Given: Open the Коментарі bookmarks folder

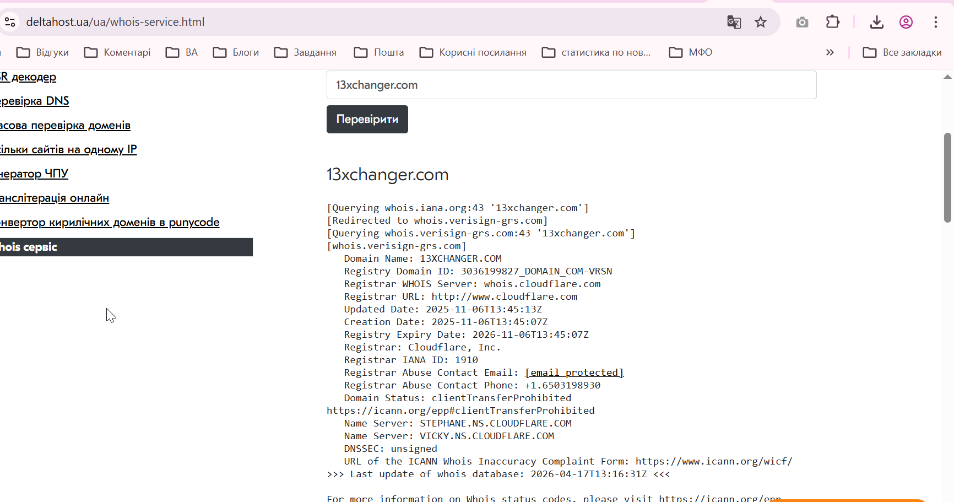Looking at the screenshot, I should (117, 52).
